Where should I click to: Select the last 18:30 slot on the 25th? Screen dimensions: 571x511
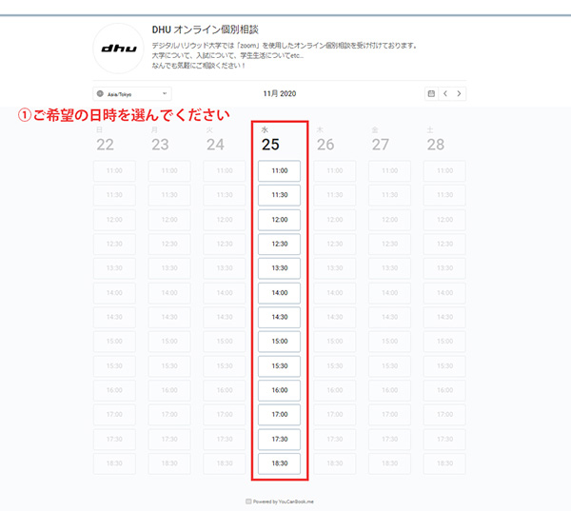[x=279, y=463]
